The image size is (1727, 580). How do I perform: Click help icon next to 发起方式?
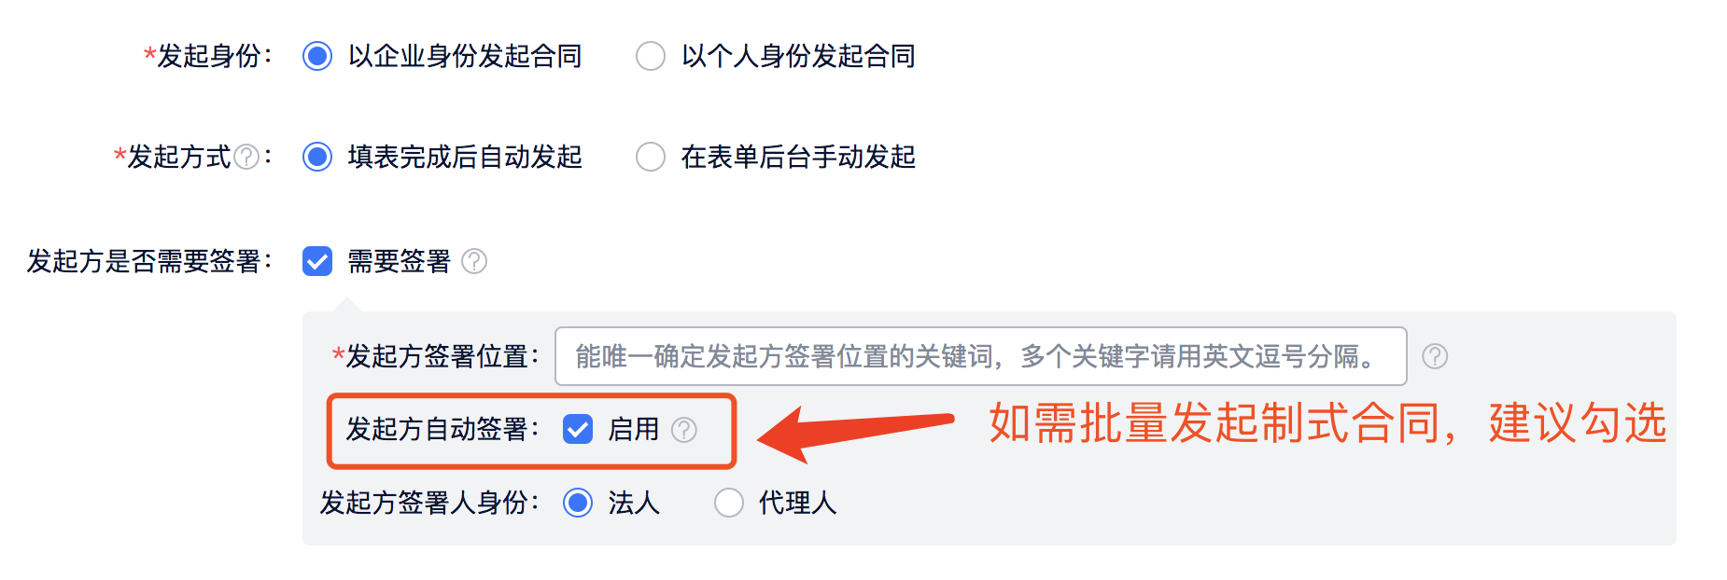click(x=246, y=157)
